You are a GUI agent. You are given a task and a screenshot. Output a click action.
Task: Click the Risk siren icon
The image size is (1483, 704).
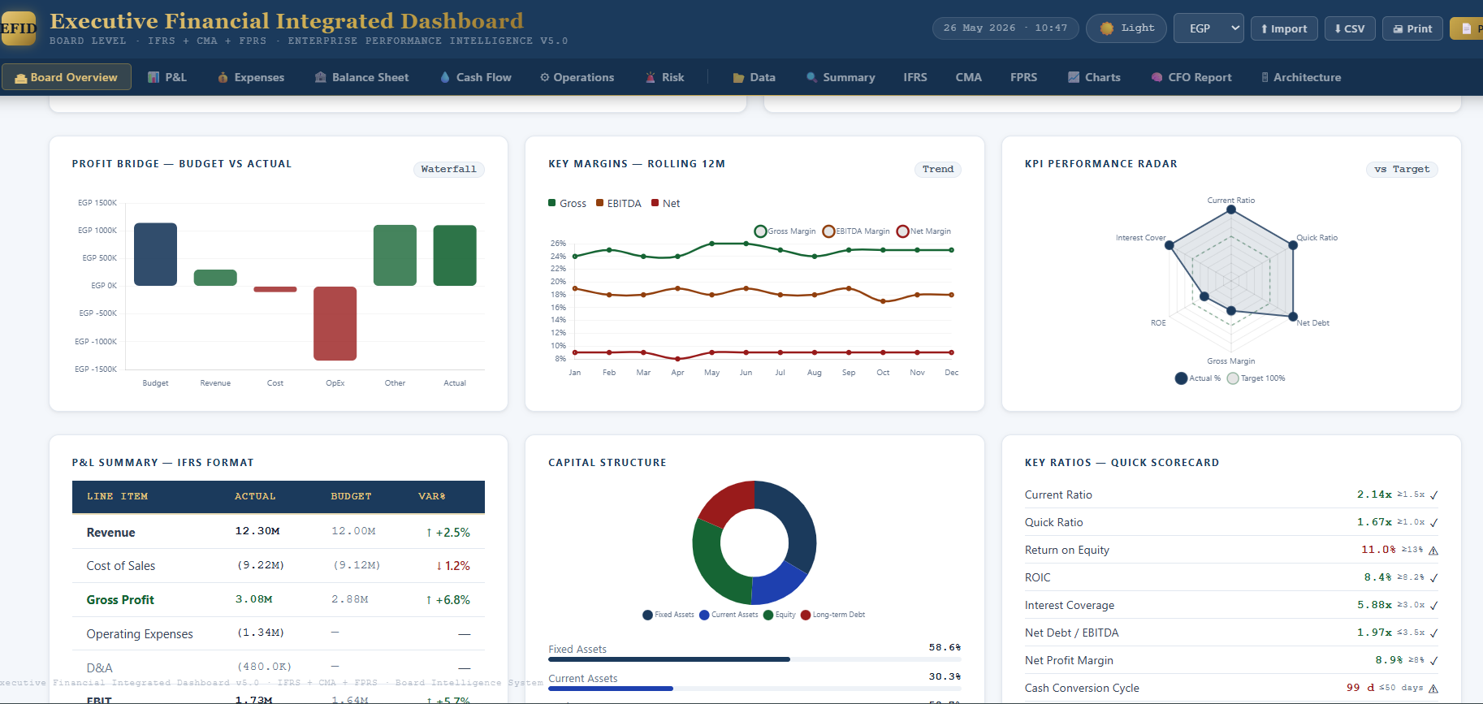[651, 77]
